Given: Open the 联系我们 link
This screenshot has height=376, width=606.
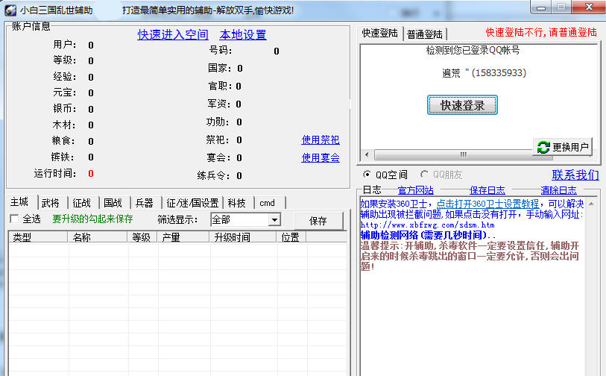Looking at the screenshot, I should [575, 175].
